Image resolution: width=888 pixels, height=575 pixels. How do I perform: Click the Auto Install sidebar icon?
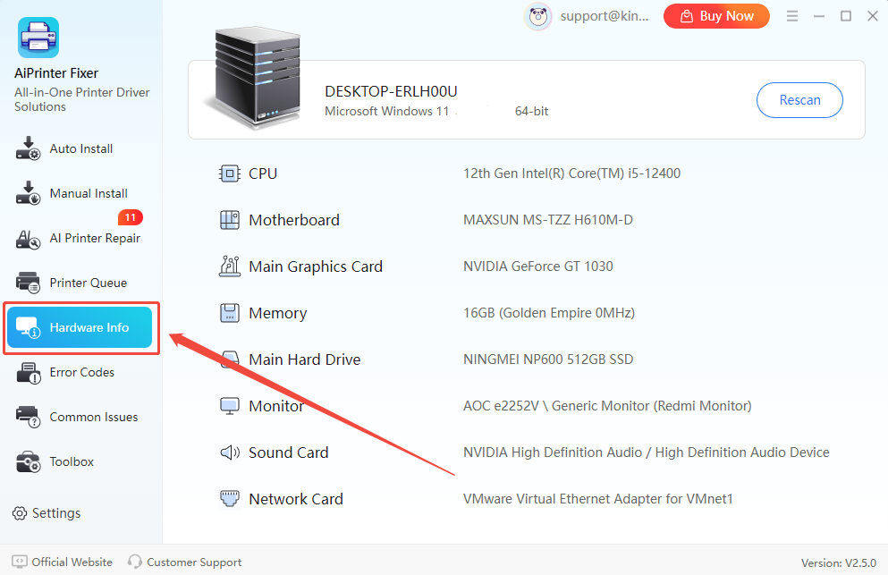29,148
